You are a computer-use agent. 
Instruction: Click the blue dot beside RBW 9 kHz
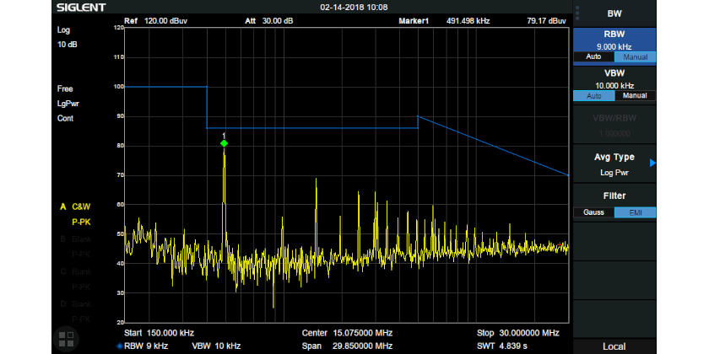119,346
